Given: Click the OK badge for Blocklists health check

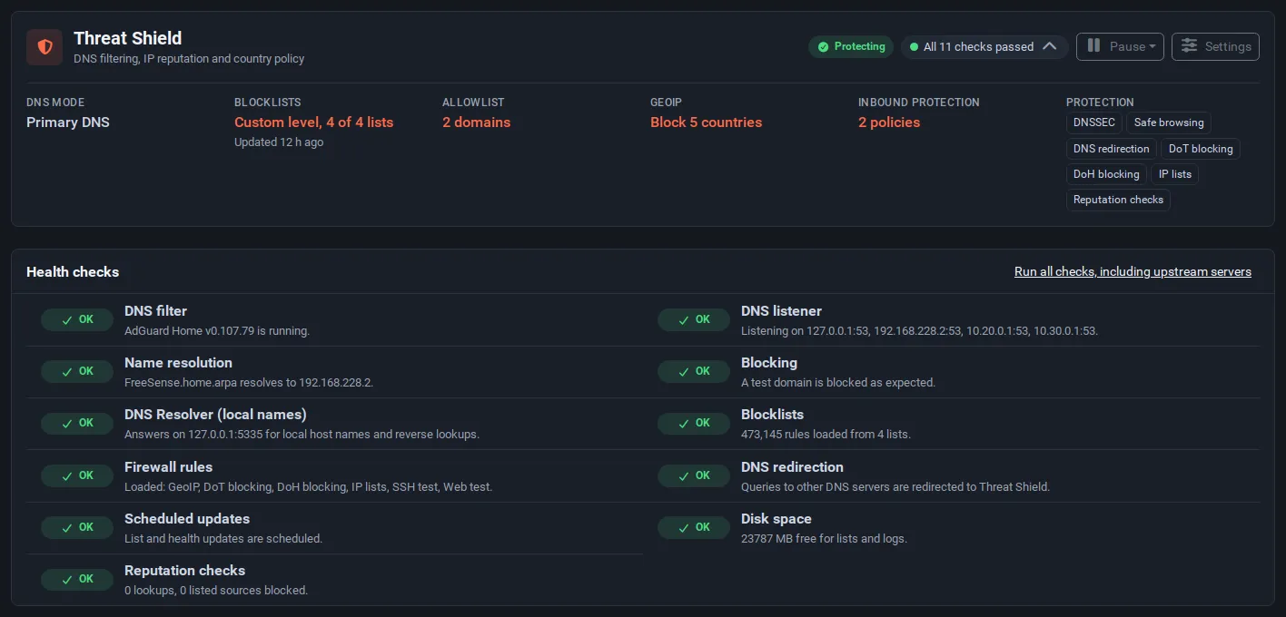Looking at the screenshot, I should coord(694,423).
